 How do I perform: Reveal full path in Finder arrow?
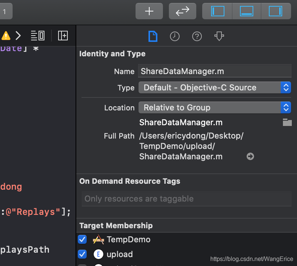pos(250,157)
